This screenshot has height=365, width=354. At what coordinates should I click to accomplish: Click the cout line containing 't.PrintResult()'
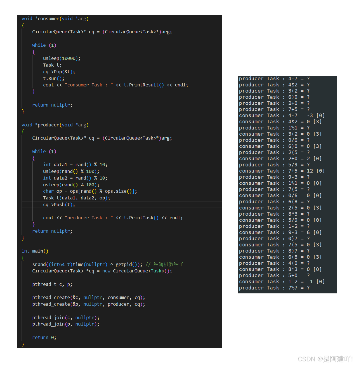pyautogui.click(x=115, y=85)
